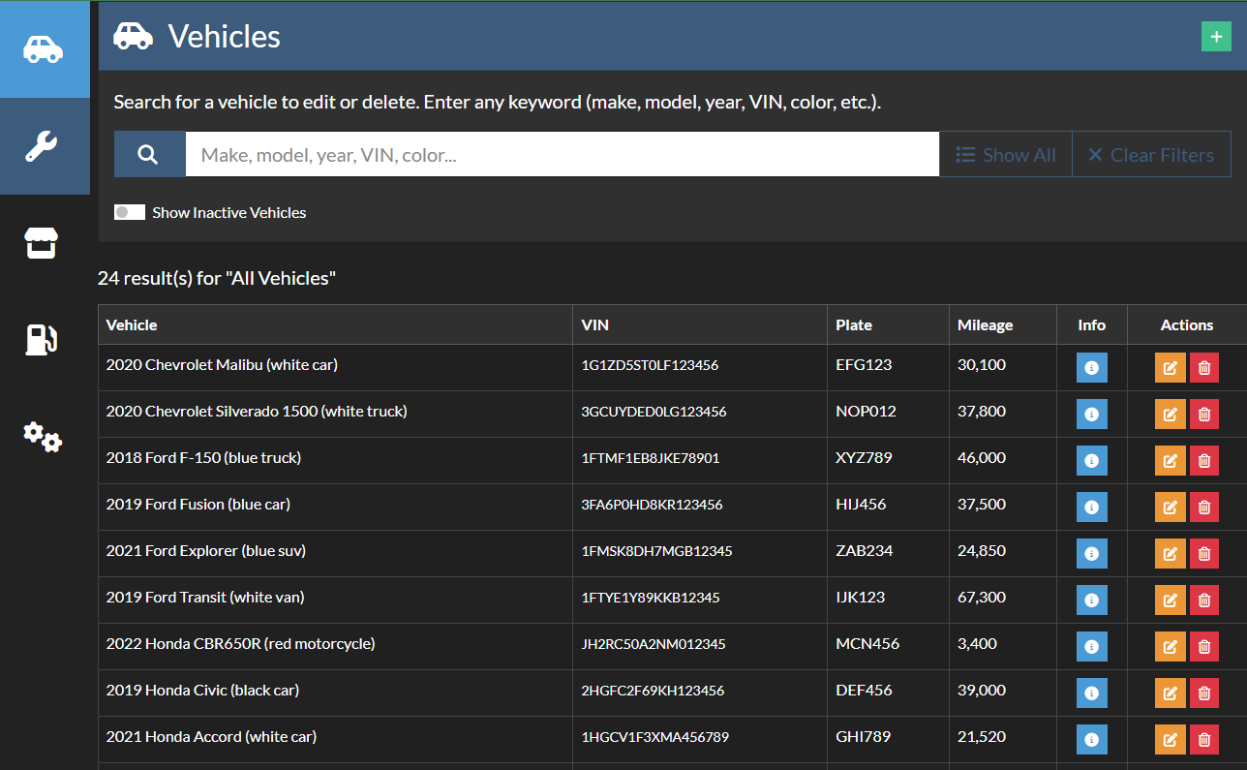The height and width of the screenshot is (770, 1247).
Task: Select 2021 Honda Accord (white car) text
Action: [211, 737]
